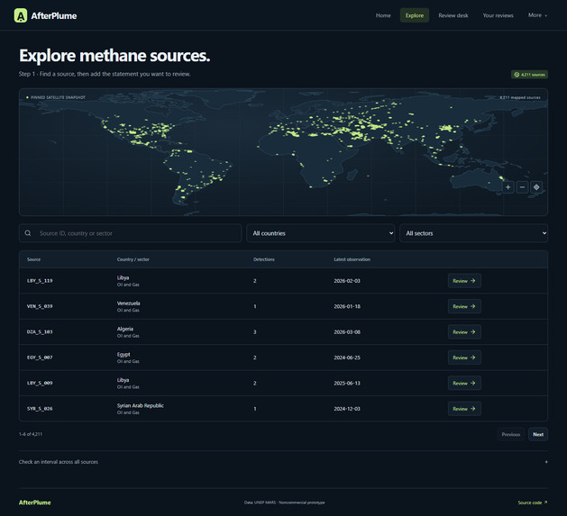Open the All countries dropdown

click(320, 233)
